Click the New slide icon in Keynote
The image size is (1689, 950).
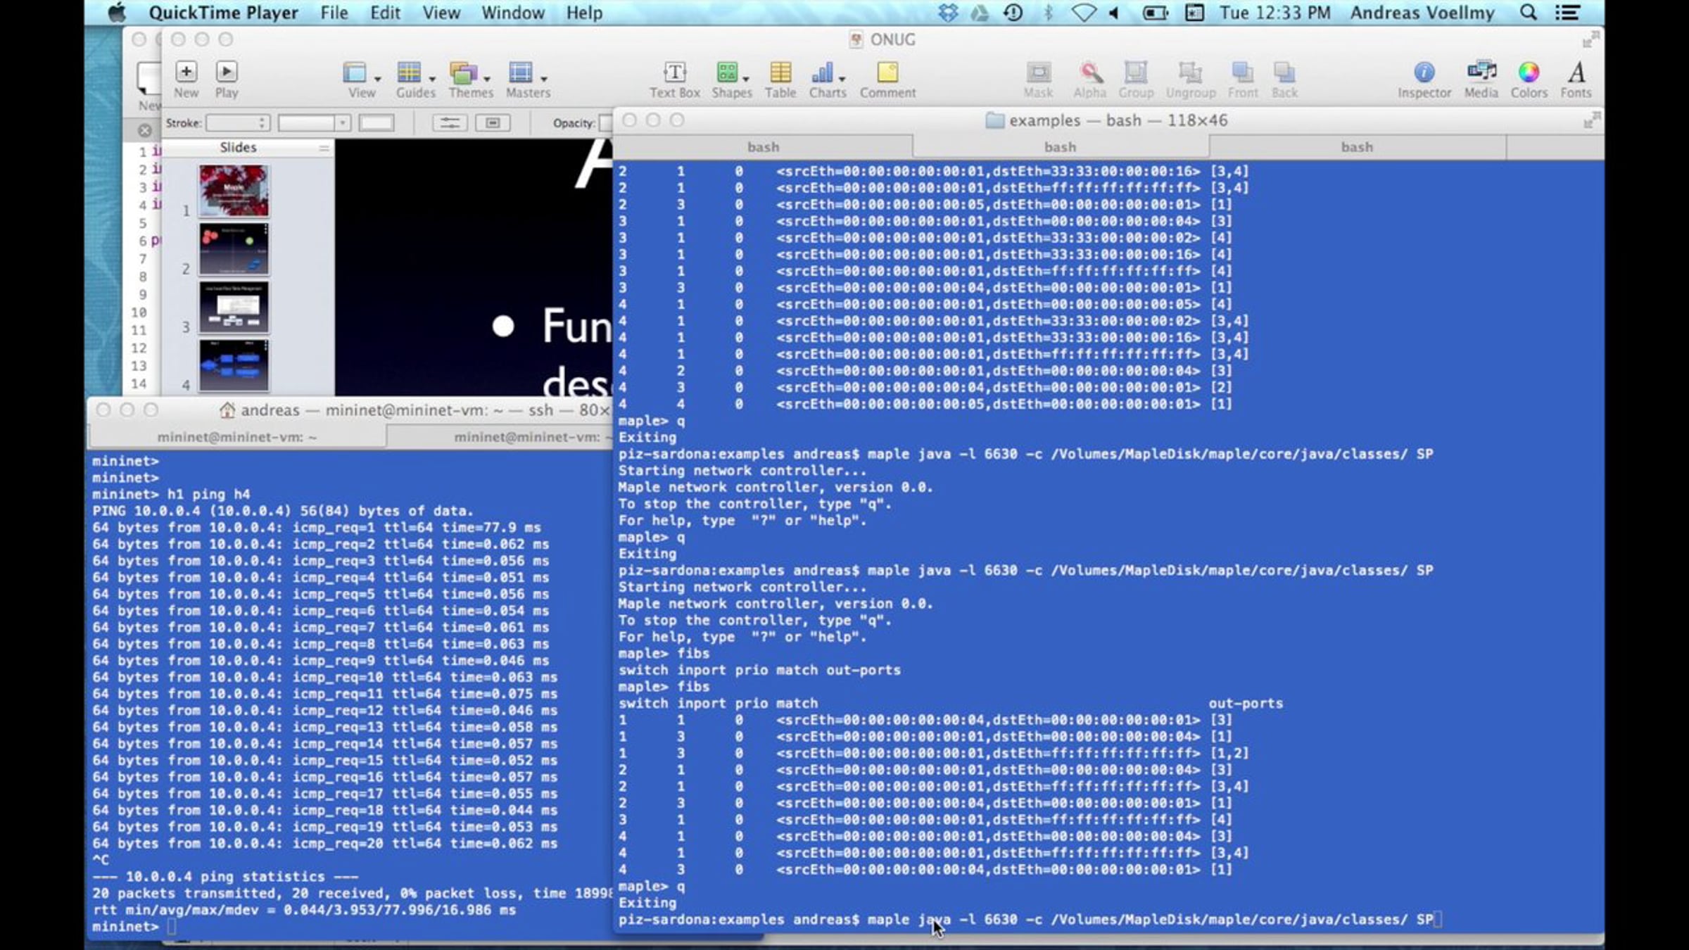[186, 72]
